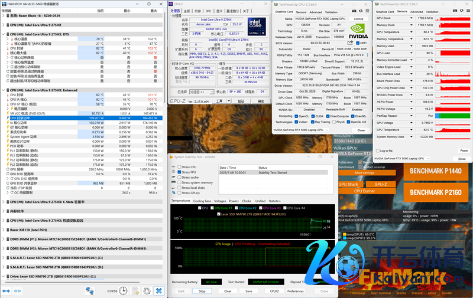Switch to Cooling Fans tab in AIDA64
The height and width of the screenshot is (298, 473).
pyautogui.click(x=202, y=201)
